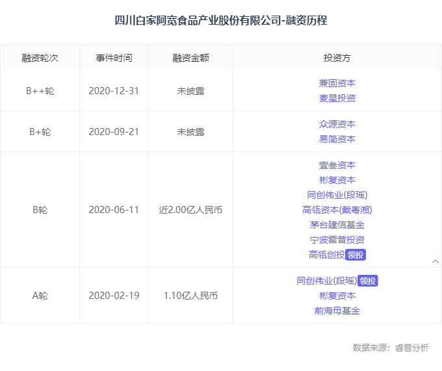Screen dimensions: 442x371
Task: Click 同创伟业(段瑶) in the A轮 row
Action: point(326,281)
